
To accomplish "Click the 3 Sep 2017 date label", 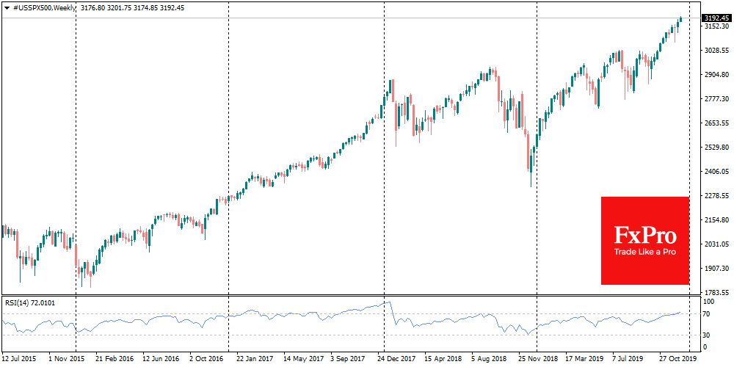I will [x=349, y=360].
